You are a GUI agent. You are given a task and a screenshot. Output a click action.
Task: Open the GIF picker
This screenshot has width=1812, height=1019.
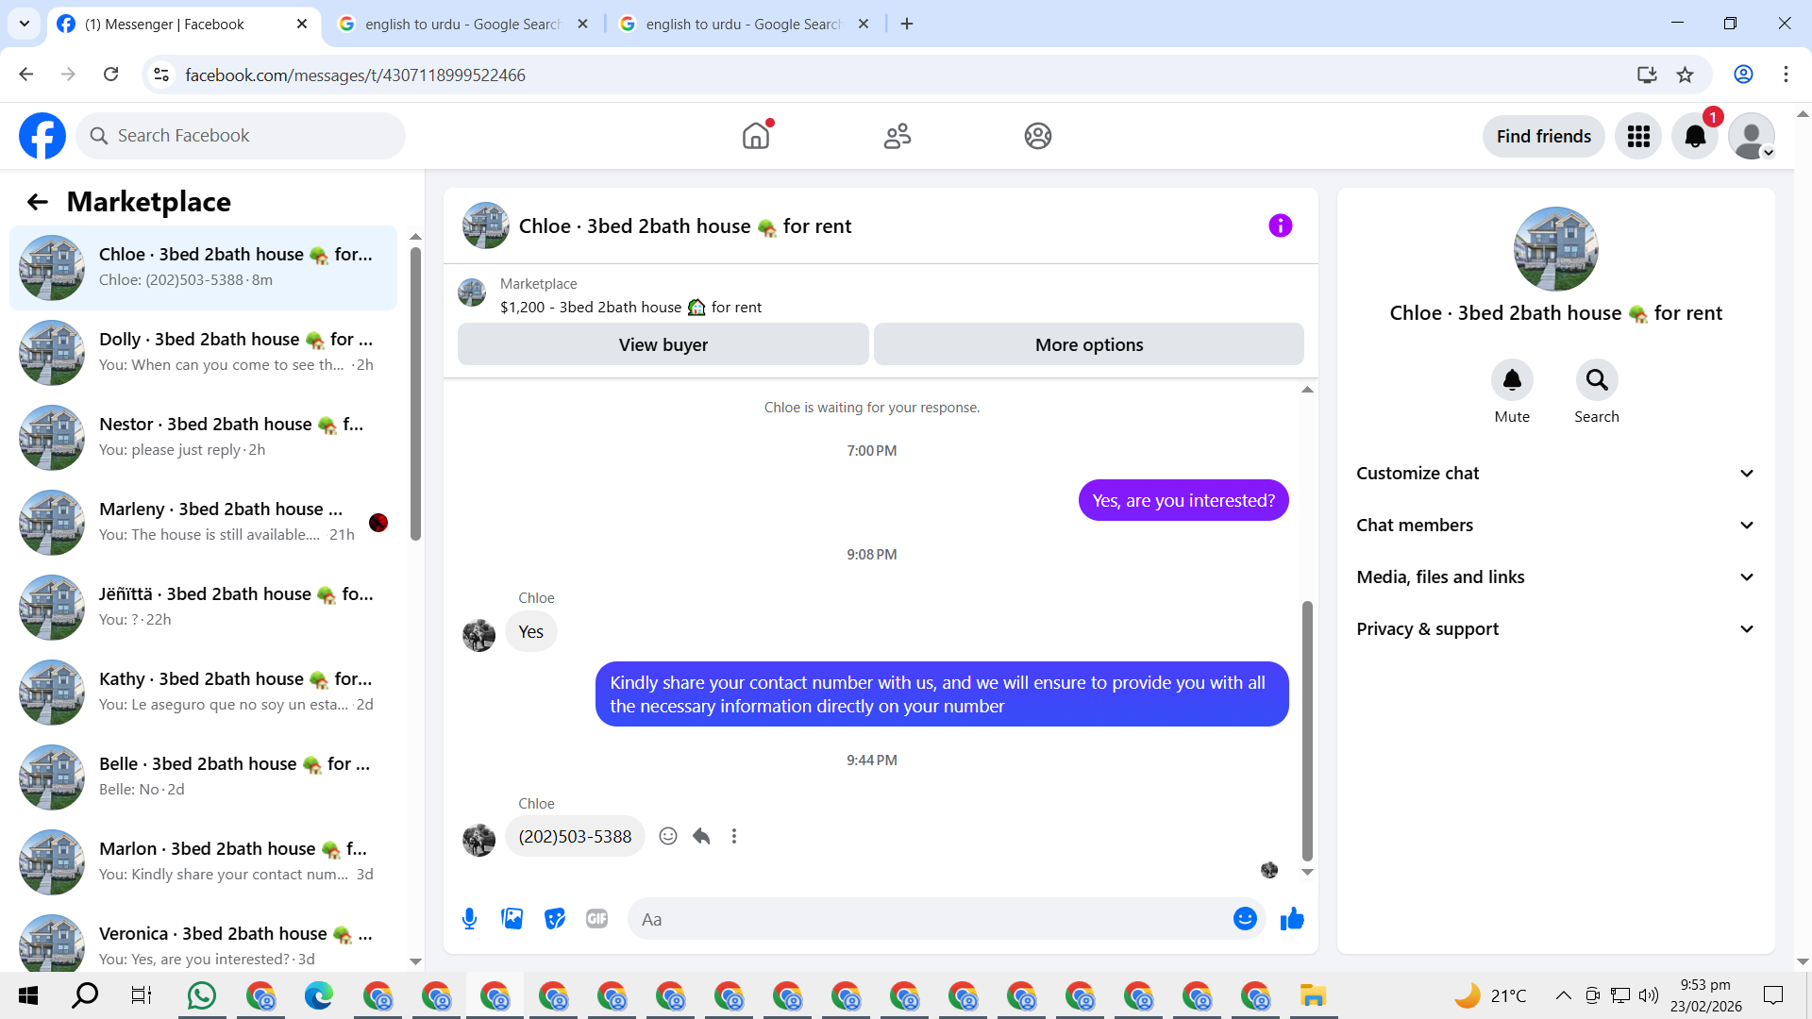coord(596,918)
